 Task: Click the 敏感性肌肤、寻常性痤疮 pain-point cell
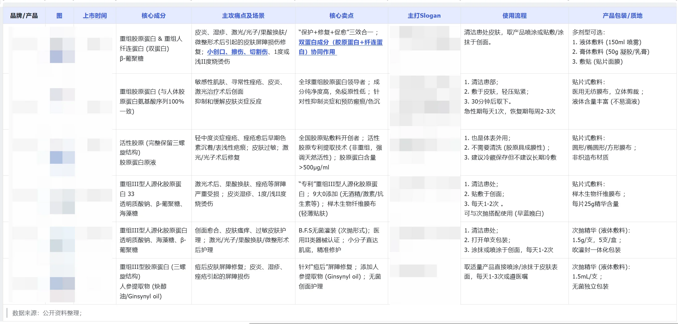[243, 101]
